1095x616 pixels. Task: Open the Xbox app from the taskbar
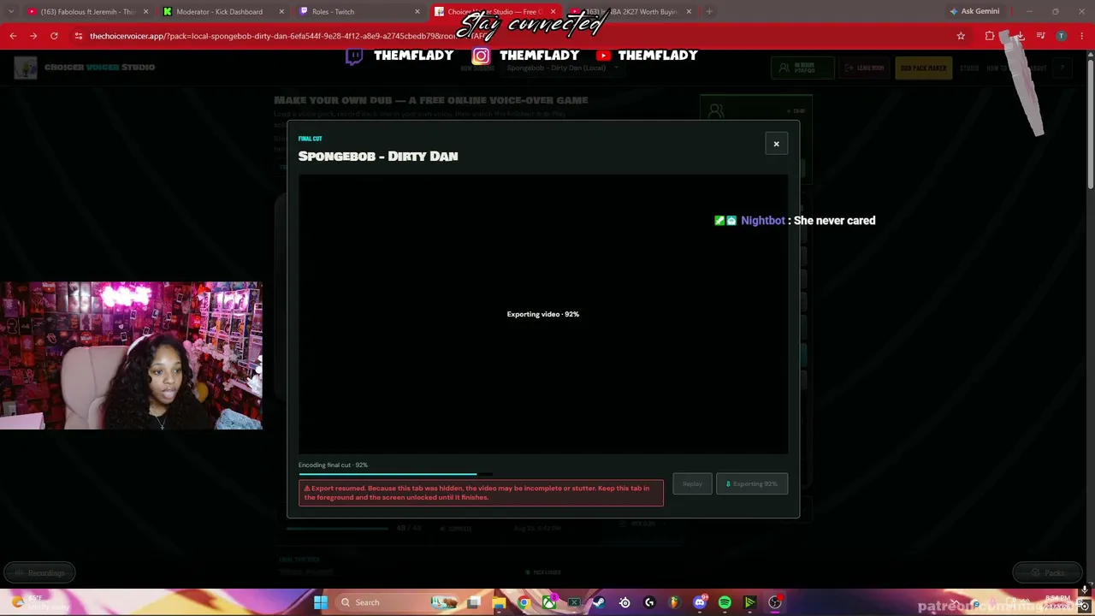[549, 602]
